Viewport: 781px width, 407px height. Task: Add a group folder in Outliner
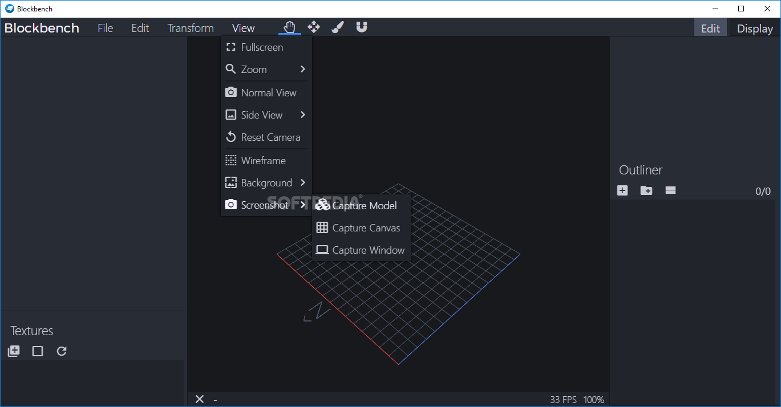point(646,190)
